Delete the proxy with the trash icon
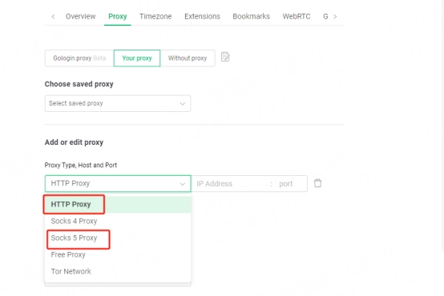 click(317, 183)
